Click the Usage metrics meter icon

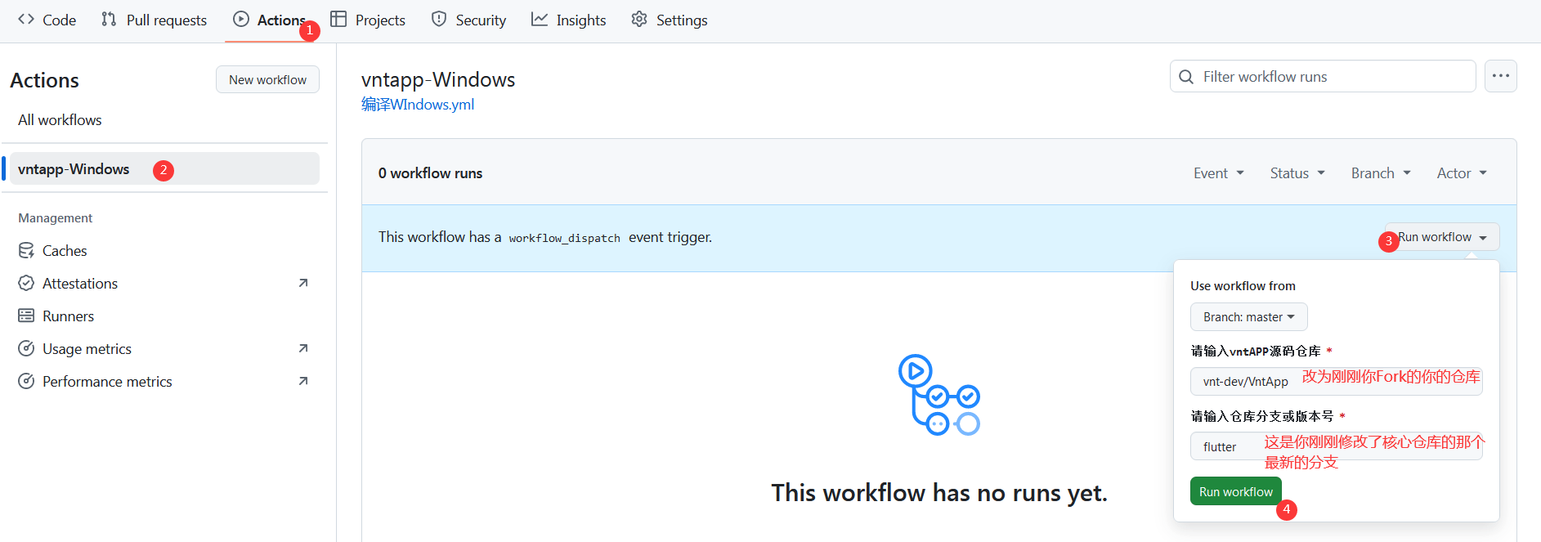pyautogui.click(x=26, y=349)
